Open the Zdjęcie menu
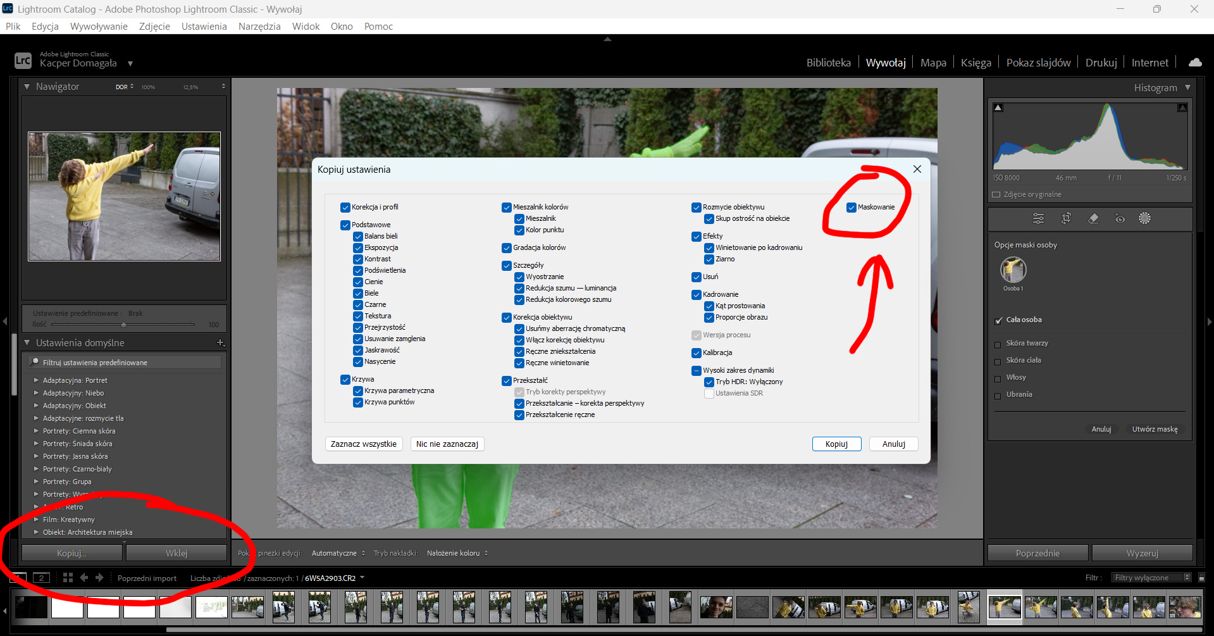 154,26
